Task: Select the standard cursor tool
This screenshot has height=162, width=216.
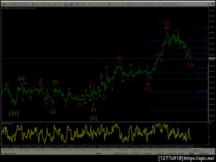Action: pos(84,4)
